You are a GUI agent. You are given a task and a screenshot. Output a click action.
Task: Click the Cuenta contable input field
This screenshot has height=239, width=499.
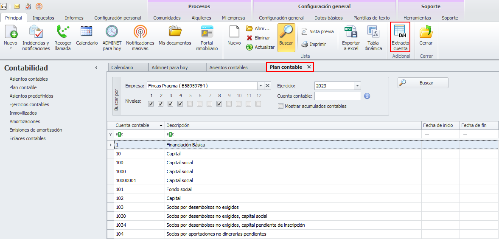[x=337, y=96]
